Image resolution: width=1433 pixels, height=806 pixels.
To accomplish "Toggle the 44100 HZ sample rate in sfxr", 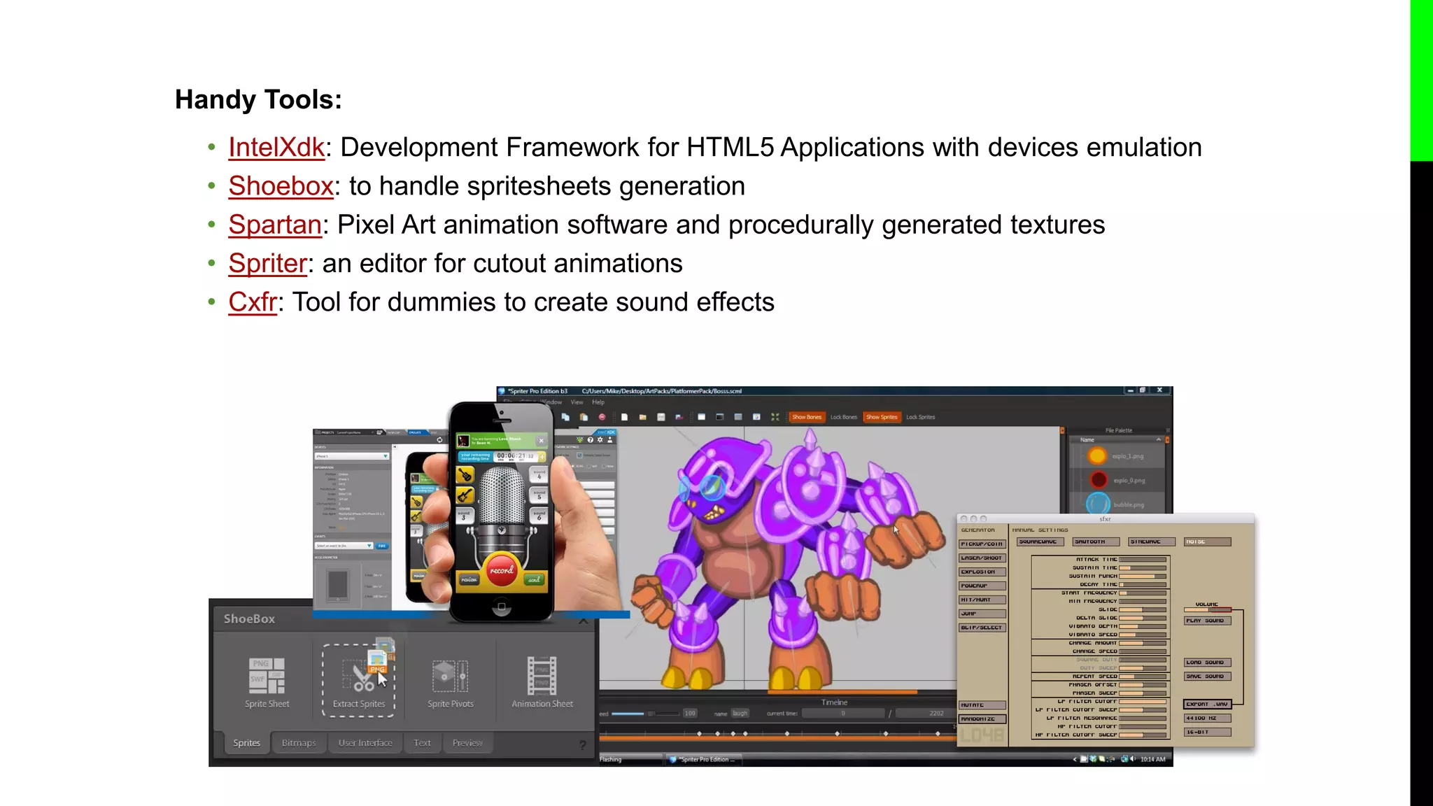I will (1207, 719).
